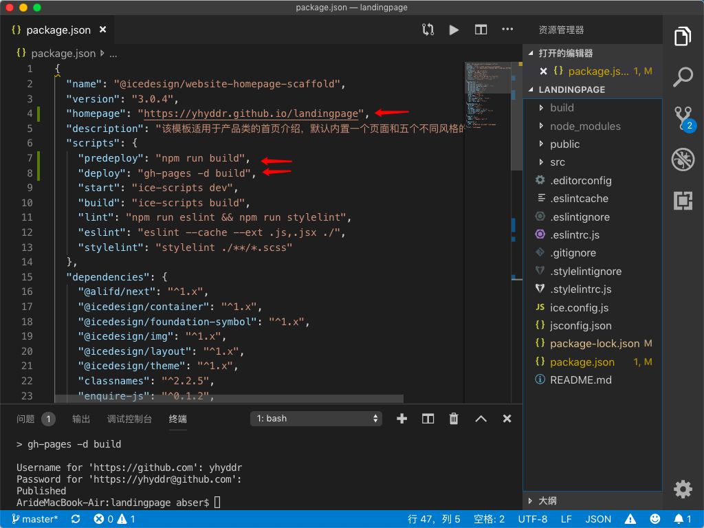Click the JSON language mode in status bar
This screenshot has width=704, height=528.
coord(598,520)
